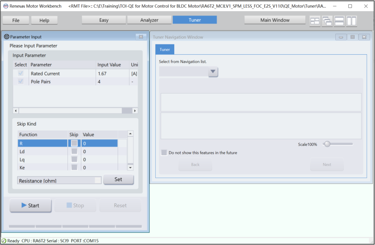Apply vertical split window layout icon
Image resolution: width=375 pixels, height=245 pixels.
(x=351, y=21)
